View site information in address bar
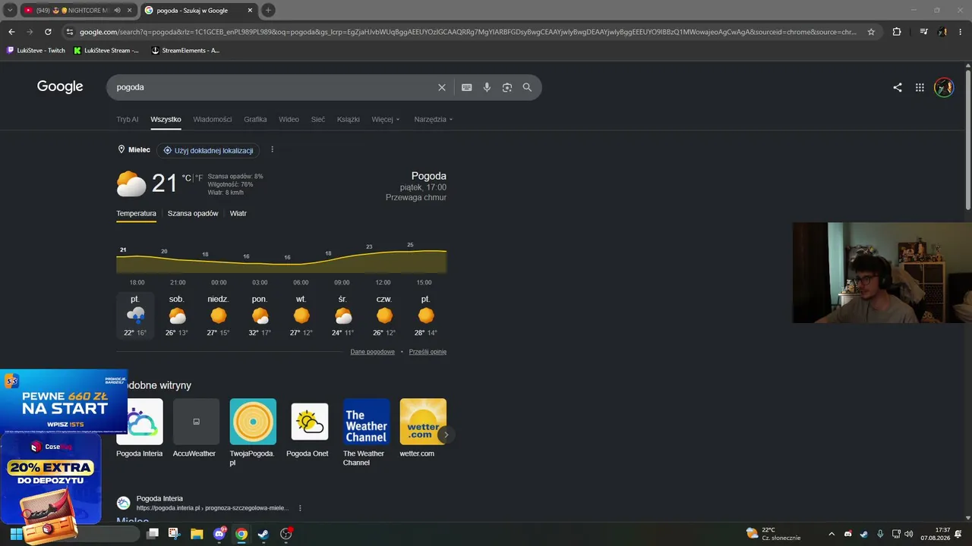This screenshot has height=546, width=972. 70,32
